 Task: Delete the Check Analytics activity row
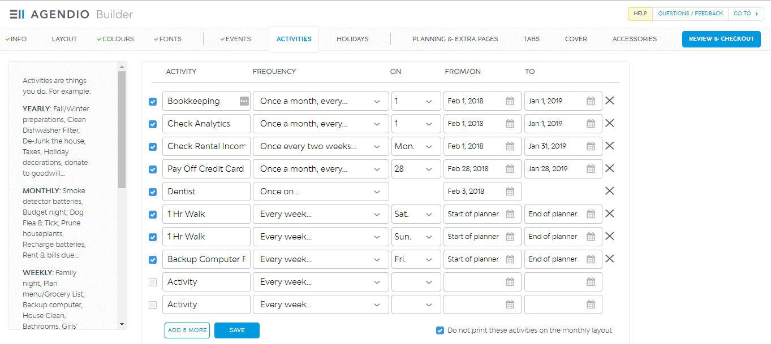coord(609,123)
